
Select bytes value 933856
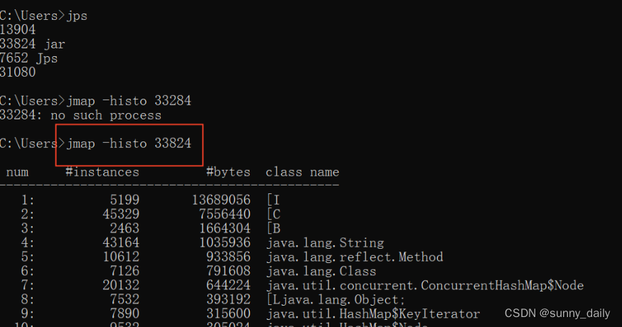(x=228, y=257)
